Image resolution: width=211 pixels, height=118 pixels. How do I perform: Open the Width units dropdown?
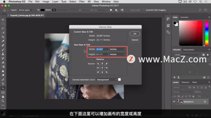117,49
